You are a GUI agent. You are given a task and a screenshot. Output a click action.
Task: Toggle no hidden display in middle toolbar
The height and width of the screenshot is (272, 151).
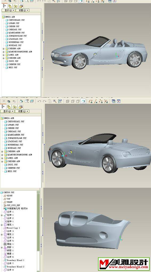click(78, 101)
